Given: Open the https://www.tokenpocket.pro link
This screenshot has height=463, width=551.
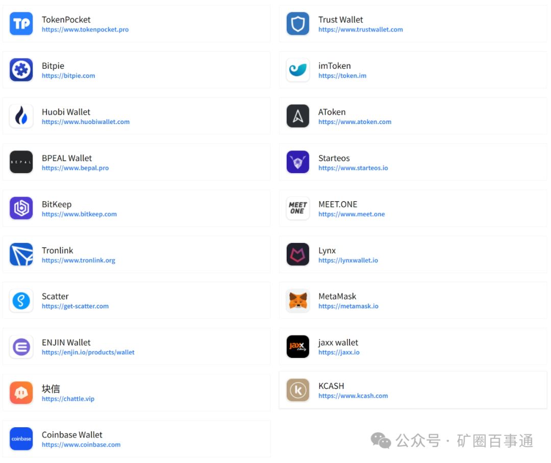Looking at the screenshot, I should click(85, 30).
